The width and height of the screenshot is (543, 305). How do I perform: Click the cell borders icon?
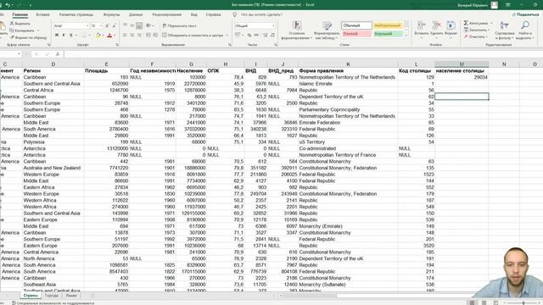pos(84,36)
